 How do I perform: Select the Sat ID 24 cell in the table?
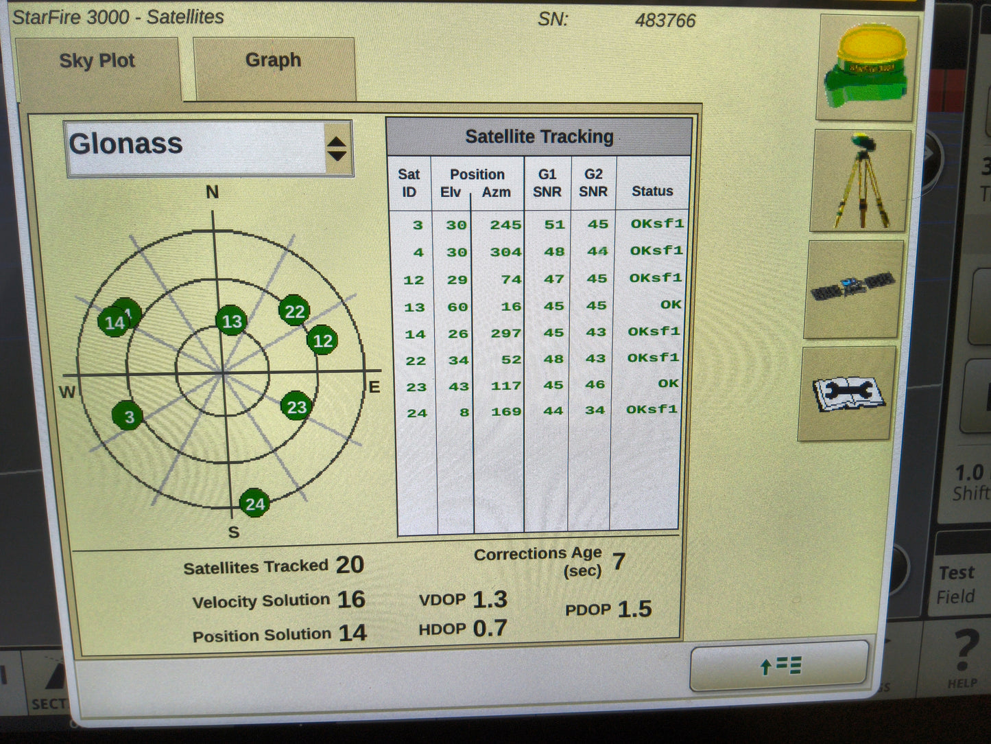click(x=417, y=413)
